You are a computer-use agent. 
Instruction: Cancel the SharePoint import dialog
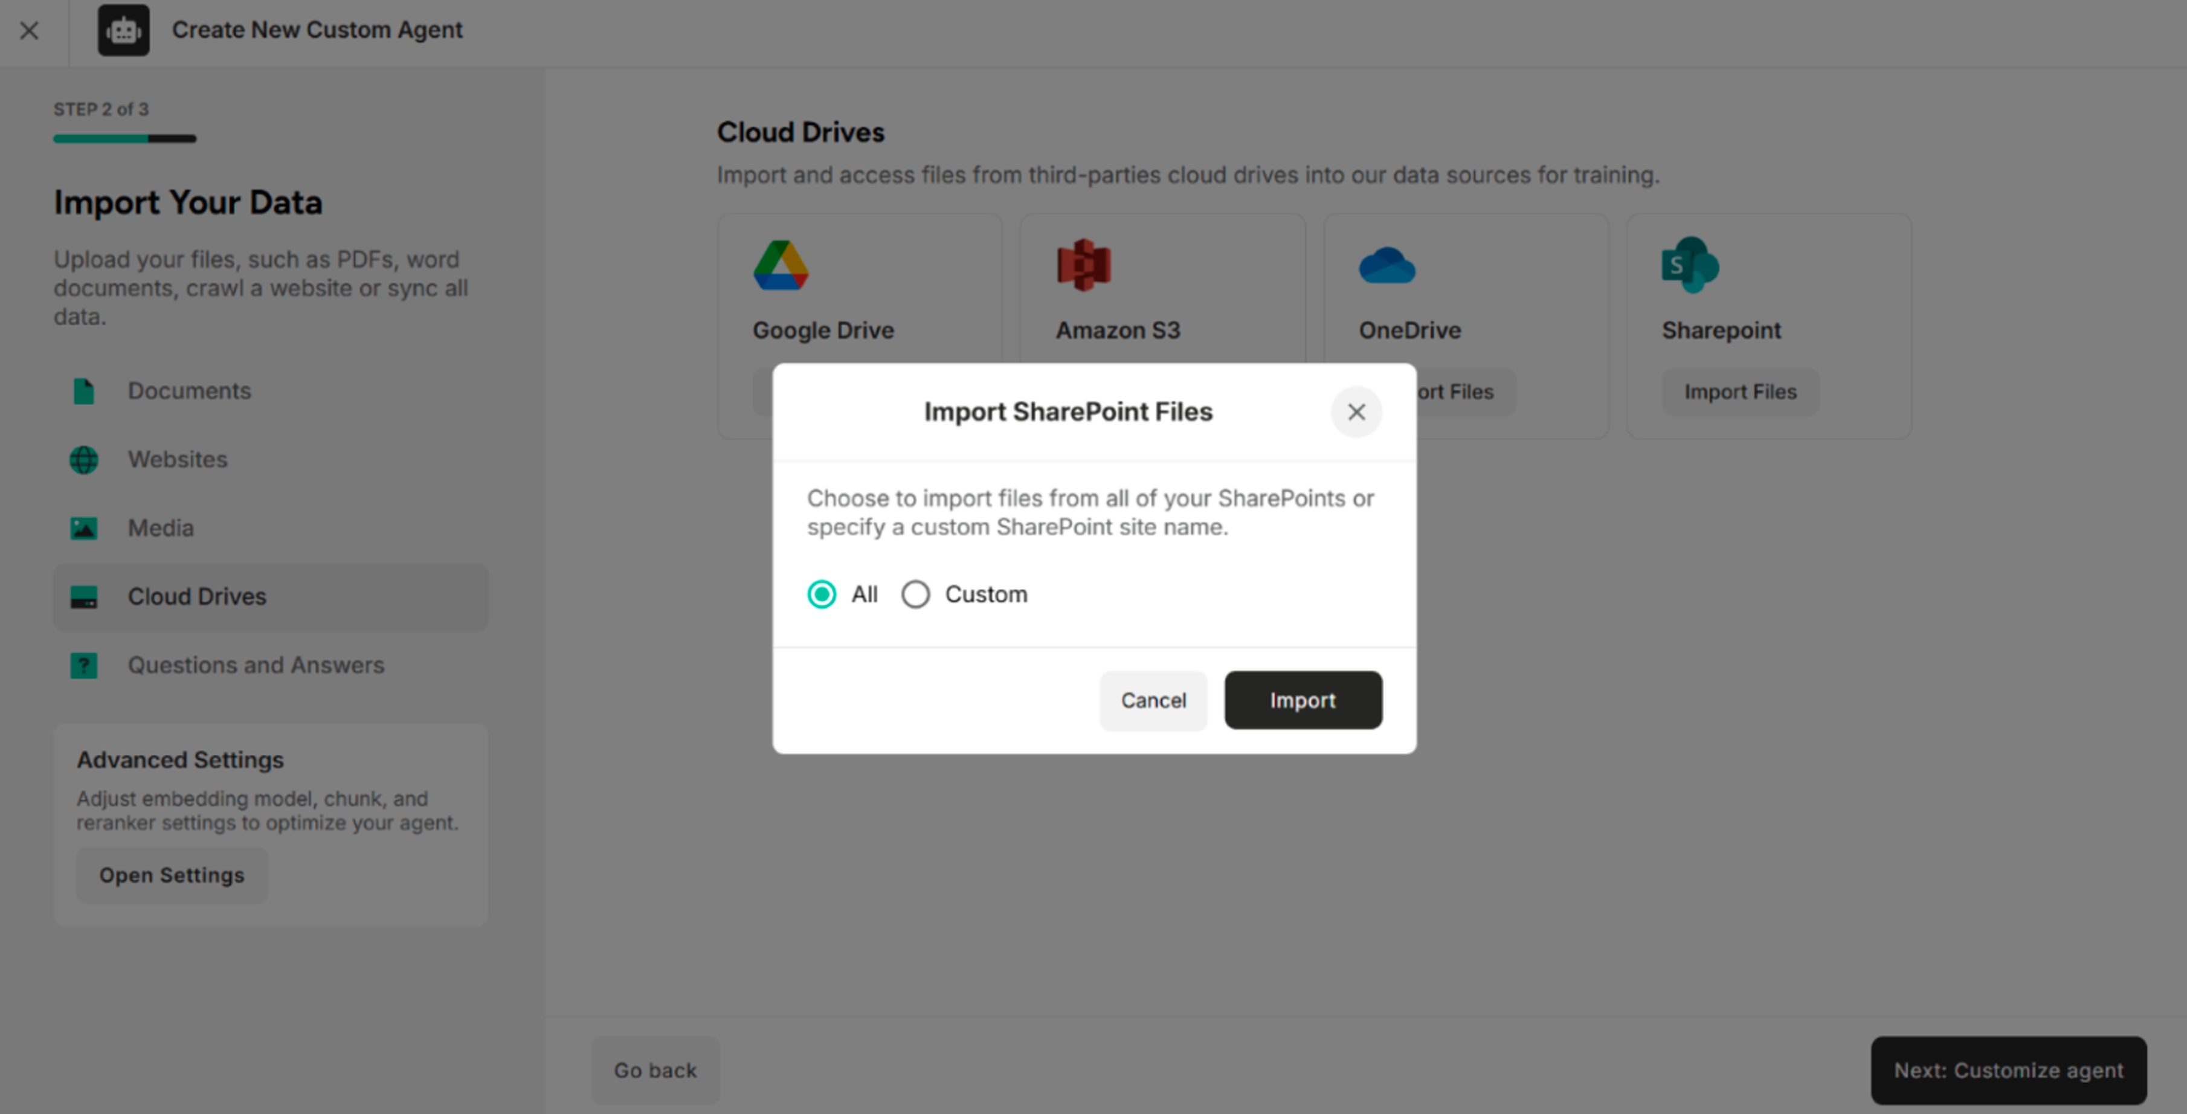[1153, 700]
